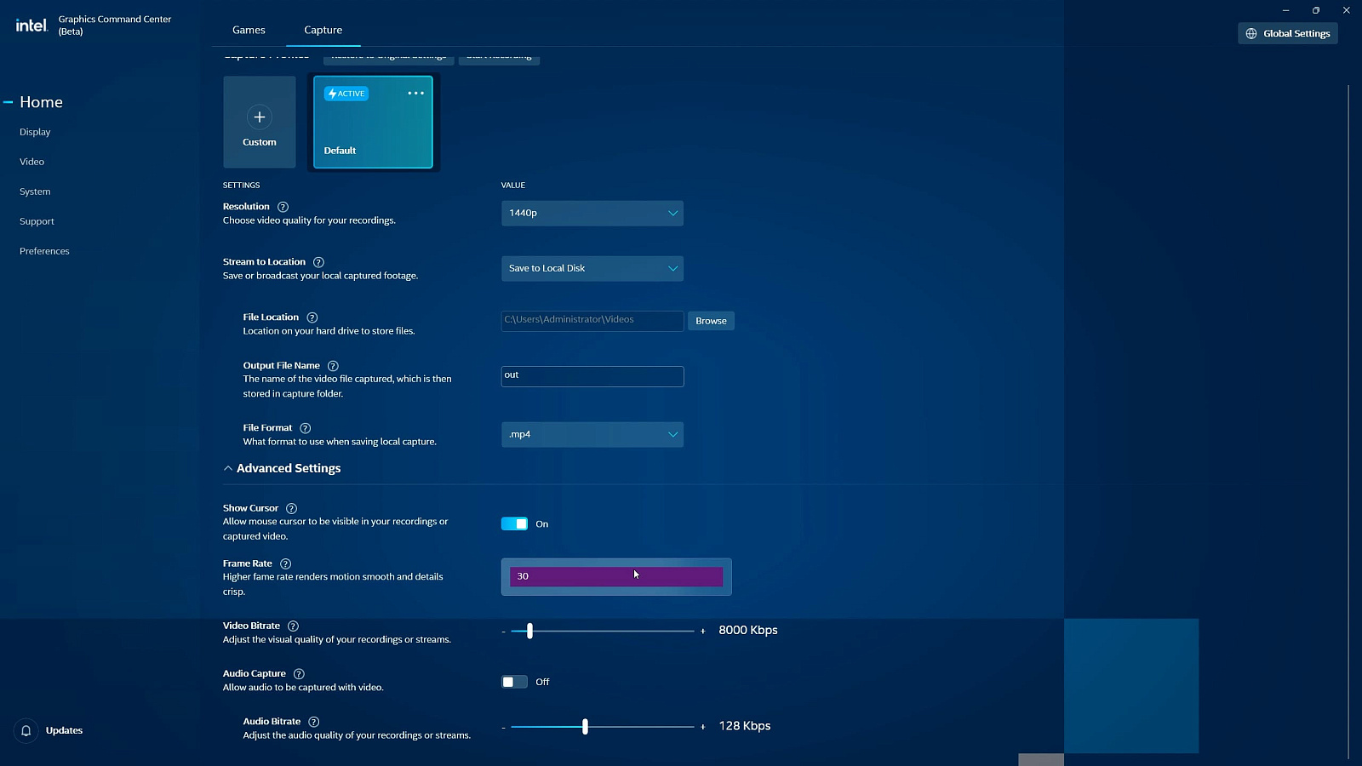Open Global Settings button
Image resolution: width=1362 pixels, height=766 pixels.
[1288, 33]
